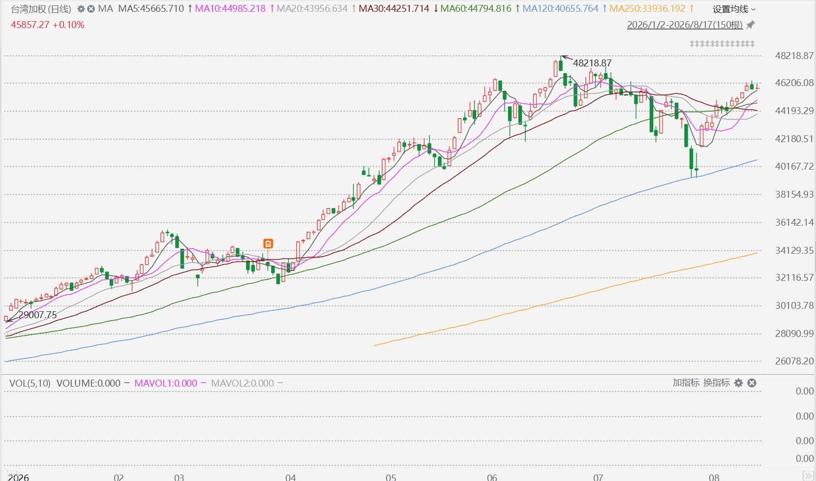Close the VOL indicator panel
This screenshot has width=816, height=481.
click(752, 383)
